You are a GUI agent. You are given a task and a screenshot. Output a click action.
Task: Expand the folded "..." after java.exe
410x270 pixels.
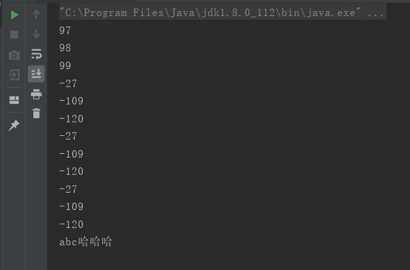pos(375,12)
